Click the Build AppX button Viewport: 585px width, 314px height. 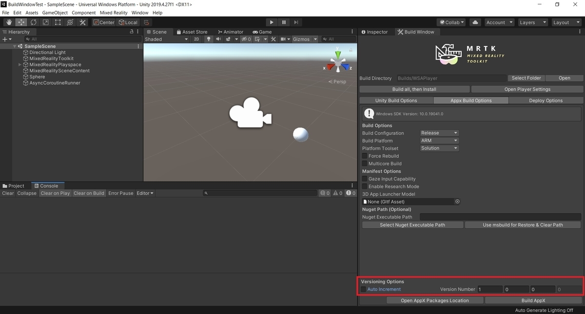pyautogui.click(x=533, y=300)
